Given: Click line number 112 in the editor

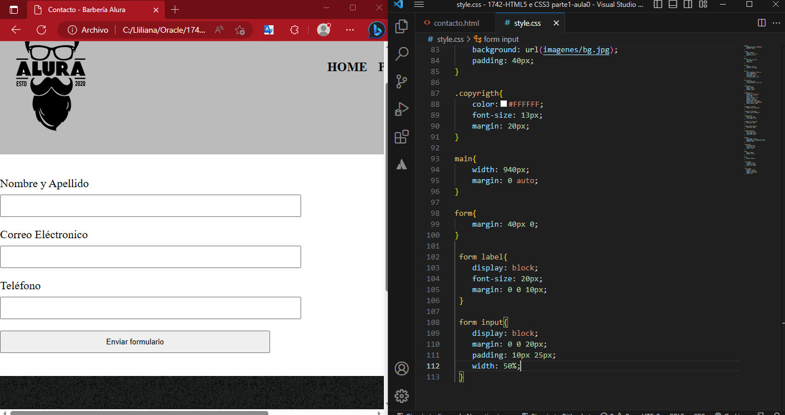Looking at the screenshot, I should 433,366.
